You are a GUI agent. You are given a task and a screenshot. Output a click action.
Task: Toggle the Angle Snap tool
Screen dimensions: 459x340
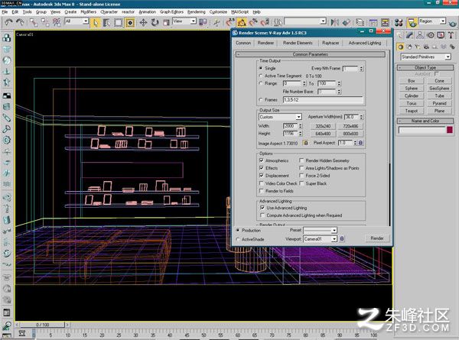(x=242, y=22)
